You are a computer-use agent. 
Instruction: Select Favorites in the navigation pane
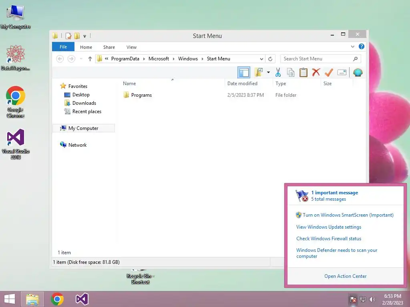78,86
